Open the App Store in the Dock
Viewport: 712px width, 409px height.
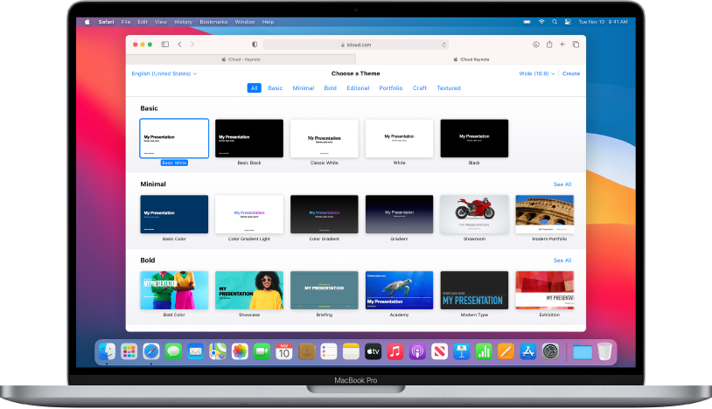[x=527, y=351]
